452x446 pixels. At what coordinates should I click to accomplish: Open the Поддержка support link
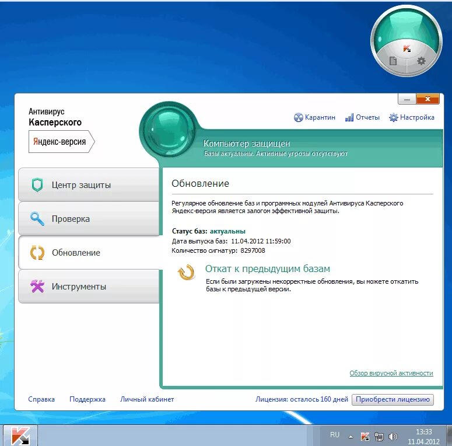pos(87,399)
